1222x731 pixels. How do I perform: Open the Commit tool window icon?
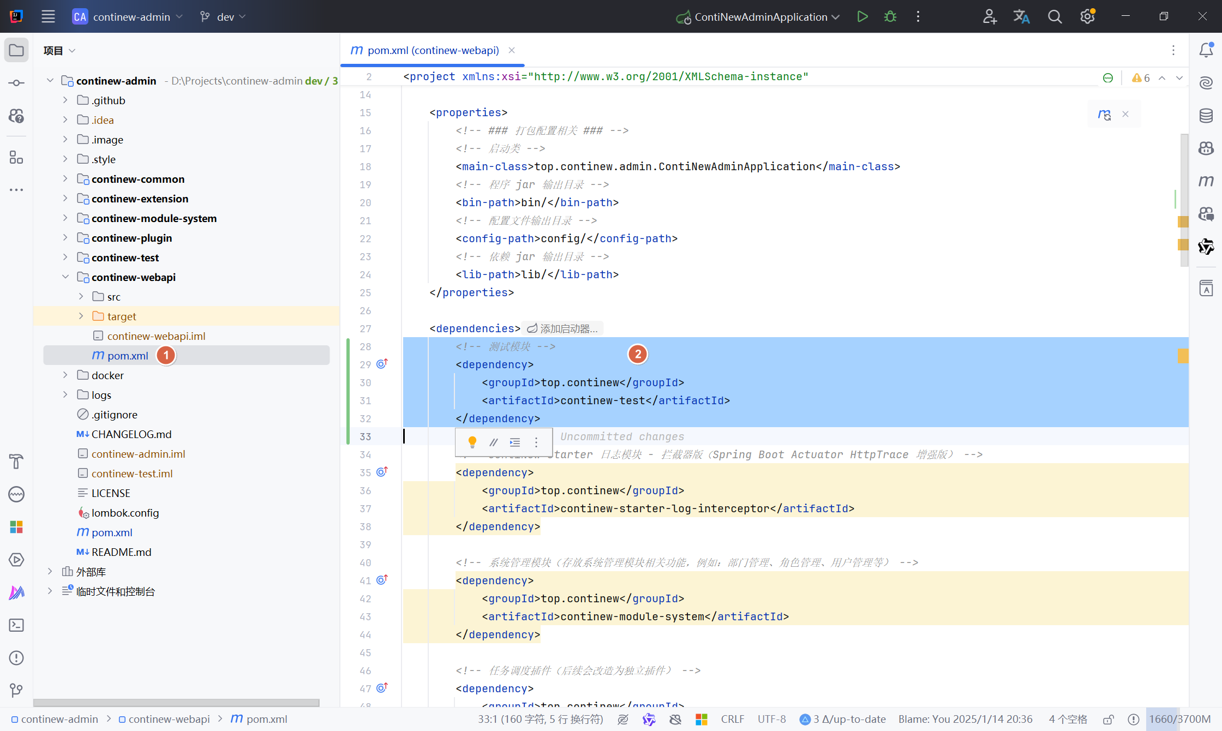coord(16,83)
